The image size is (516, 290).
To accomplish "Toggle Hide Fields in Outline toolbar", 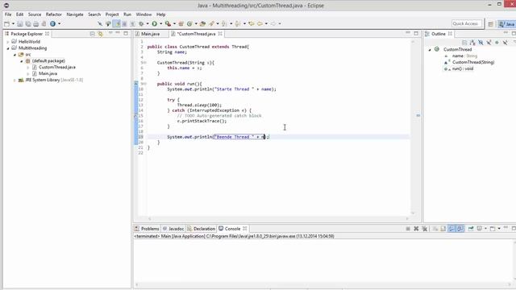I will (481, 43).
